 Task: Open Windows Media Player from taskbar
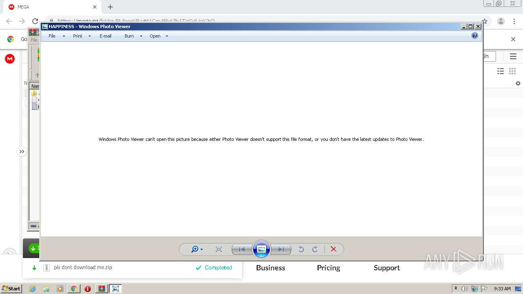pos(60,289)
